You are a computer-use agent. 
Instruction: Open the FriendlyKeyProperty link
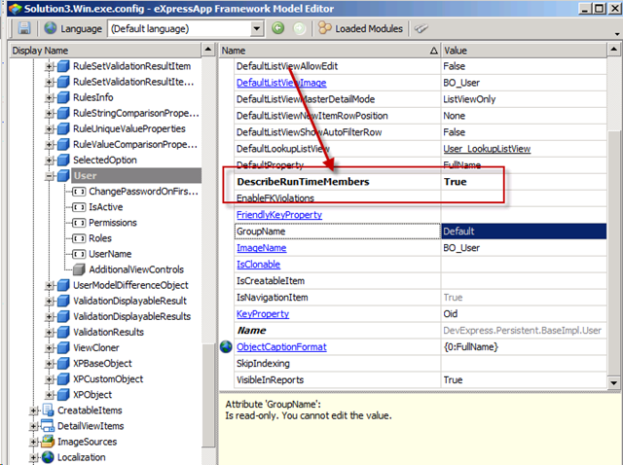(279, 215)
